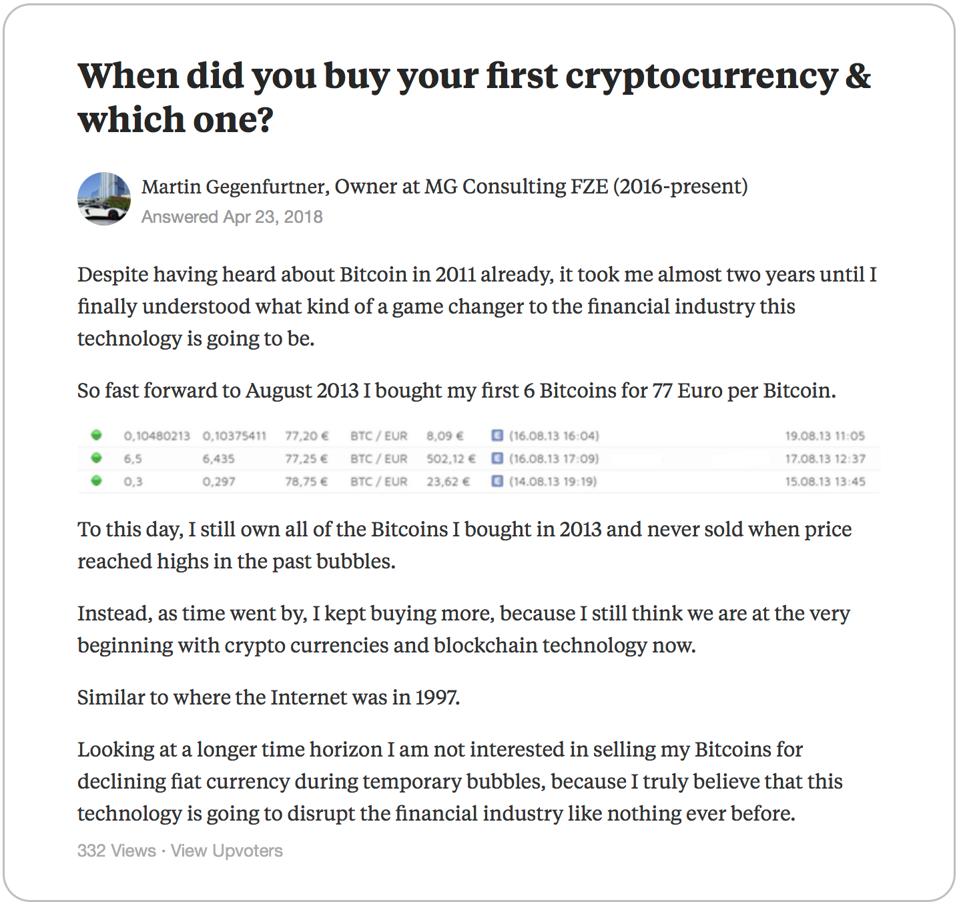Click the green status dot in the 0,10480213 row
The height and width of the screenshot is (906, 959).
97,435
